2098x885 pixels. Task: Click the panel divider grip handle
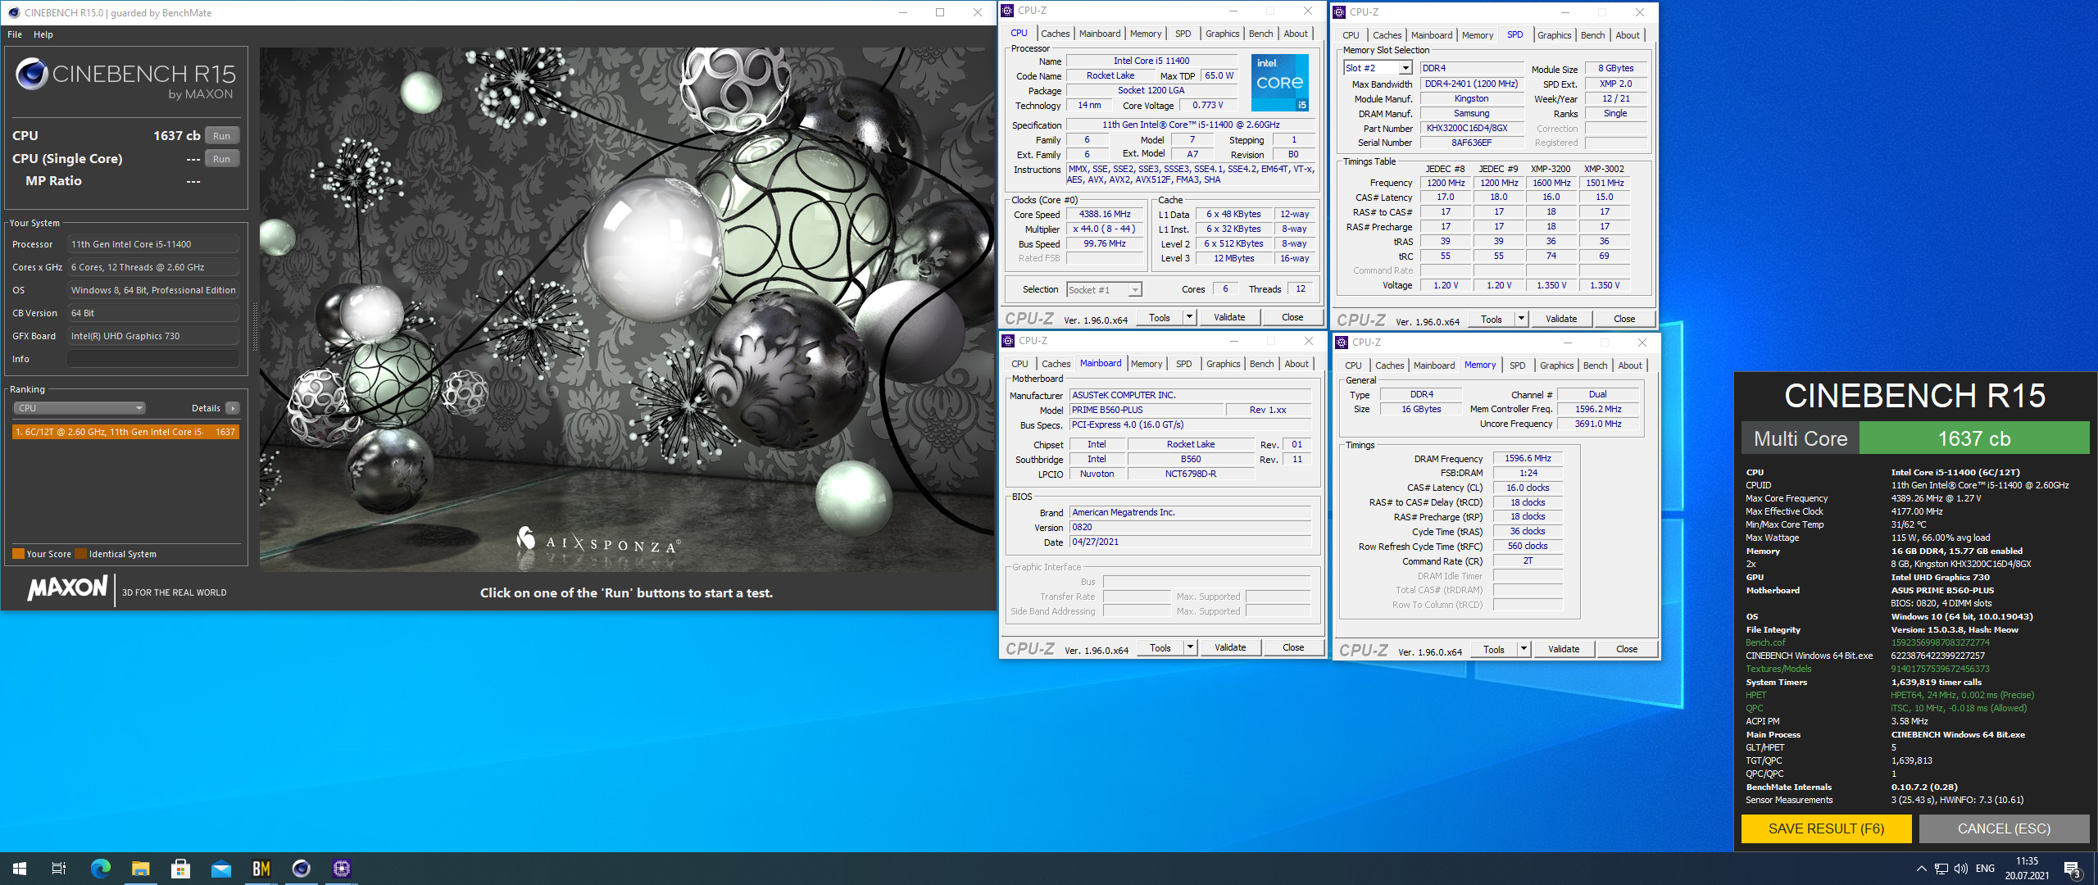tap(254, 326)
